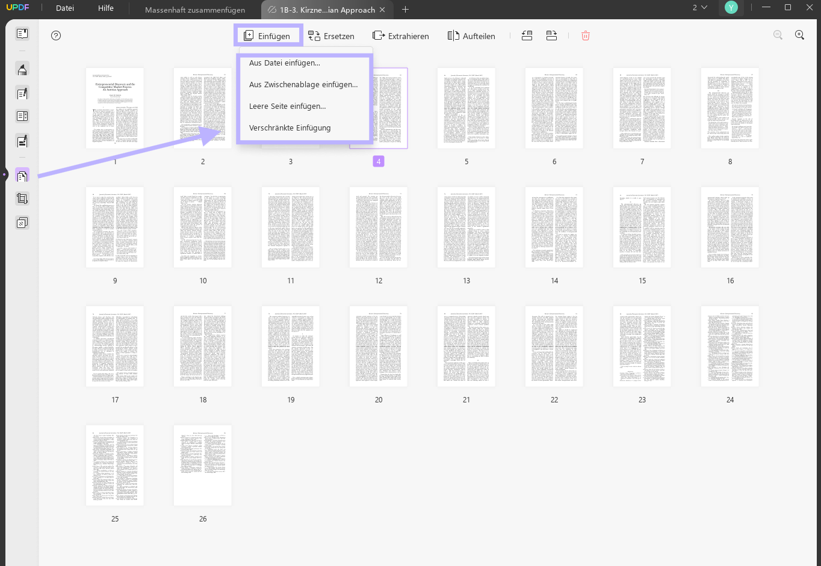Choose Aus Zwischenablage einfügen...

coord(304,84)
